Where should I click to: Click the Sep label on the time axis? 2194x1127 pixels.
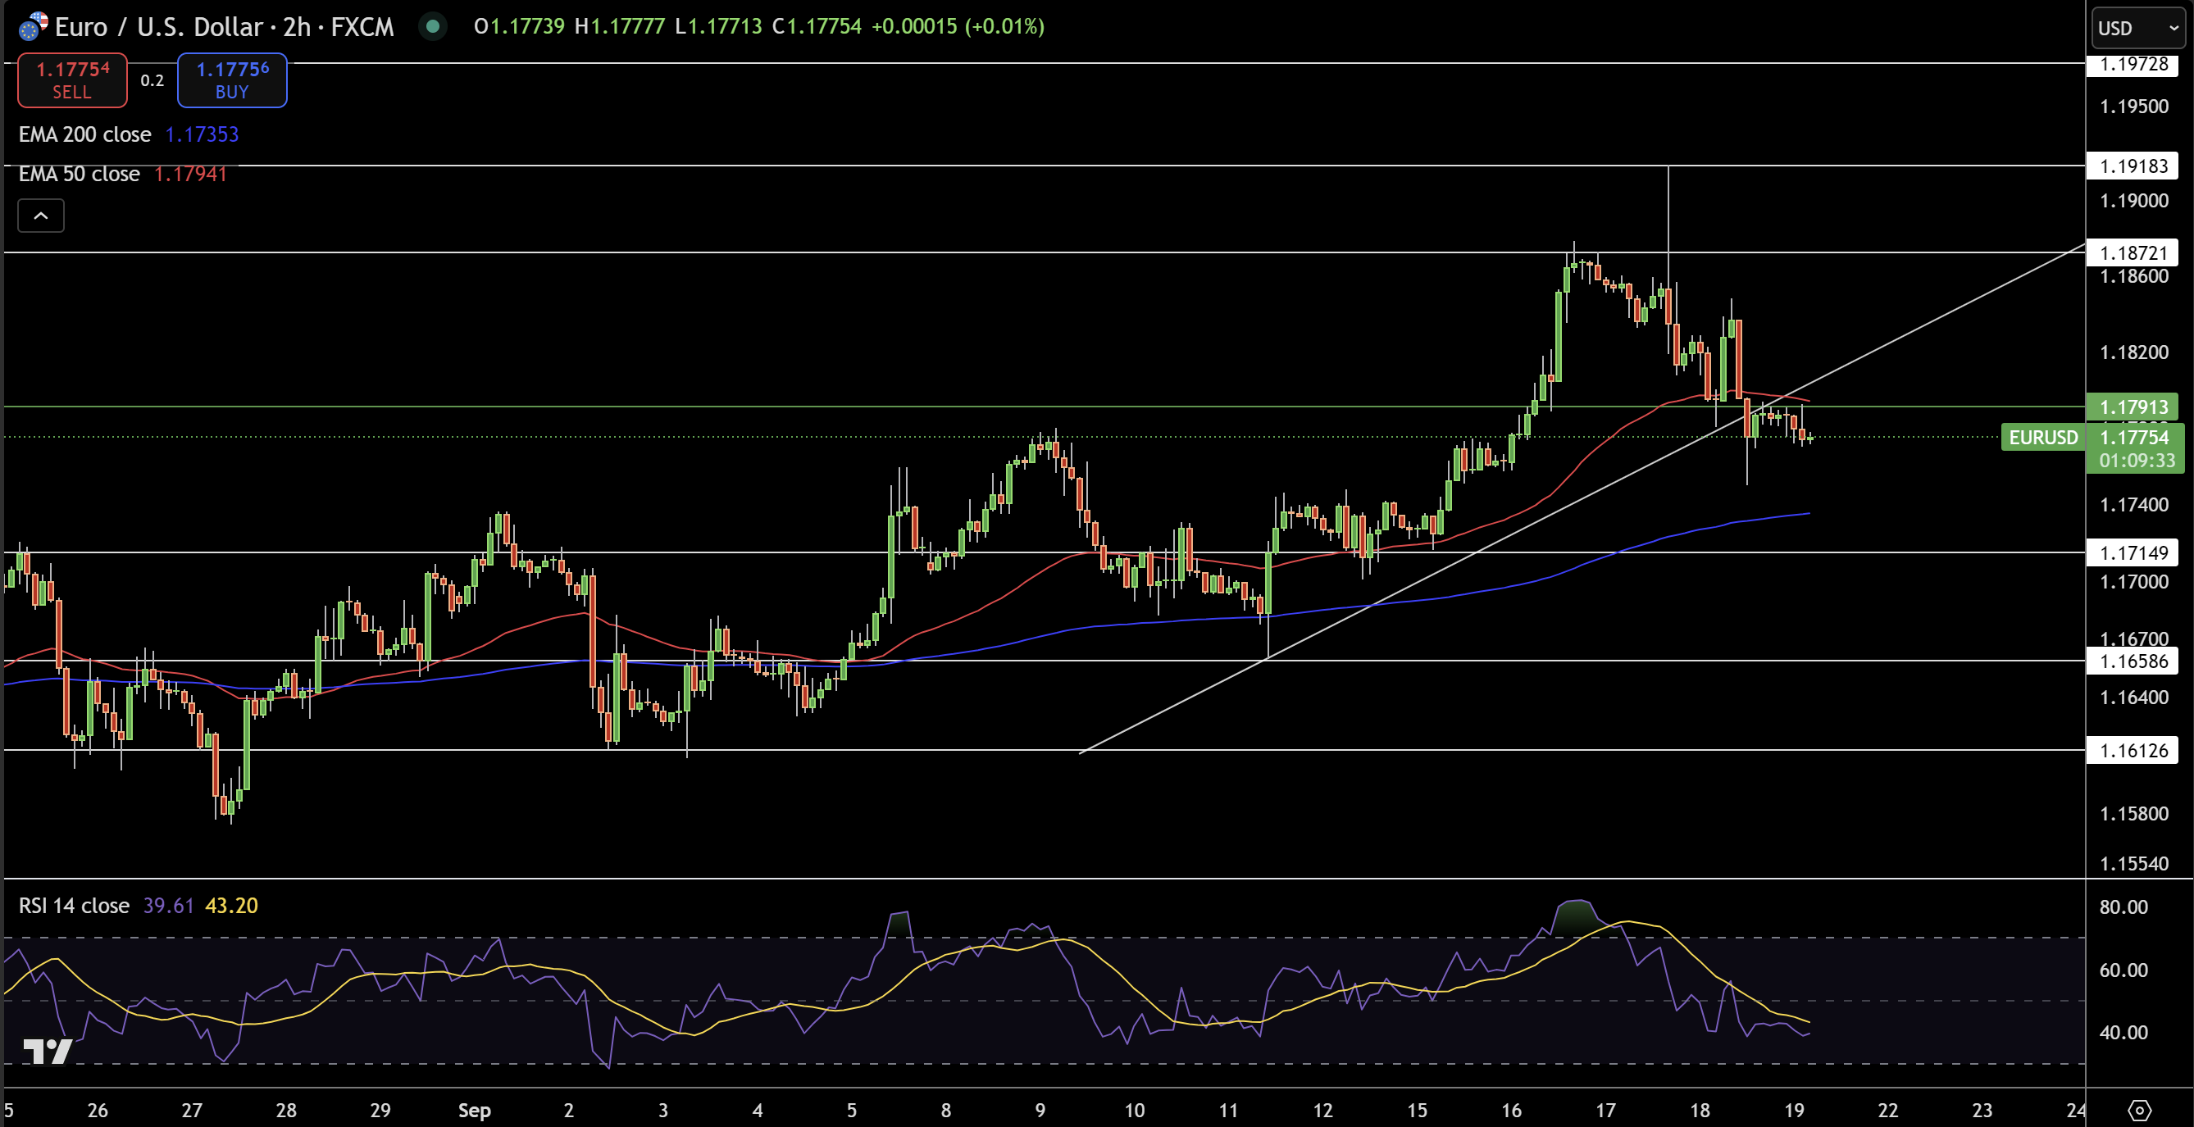[475, 1110]
